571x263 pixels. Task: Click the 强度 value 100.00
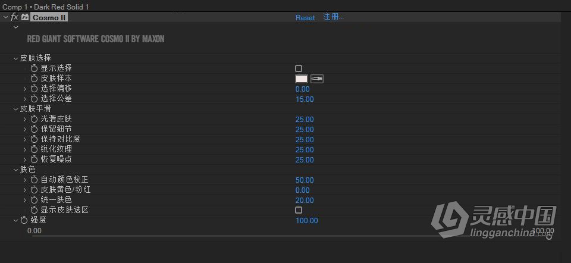(x=307, y=221)
